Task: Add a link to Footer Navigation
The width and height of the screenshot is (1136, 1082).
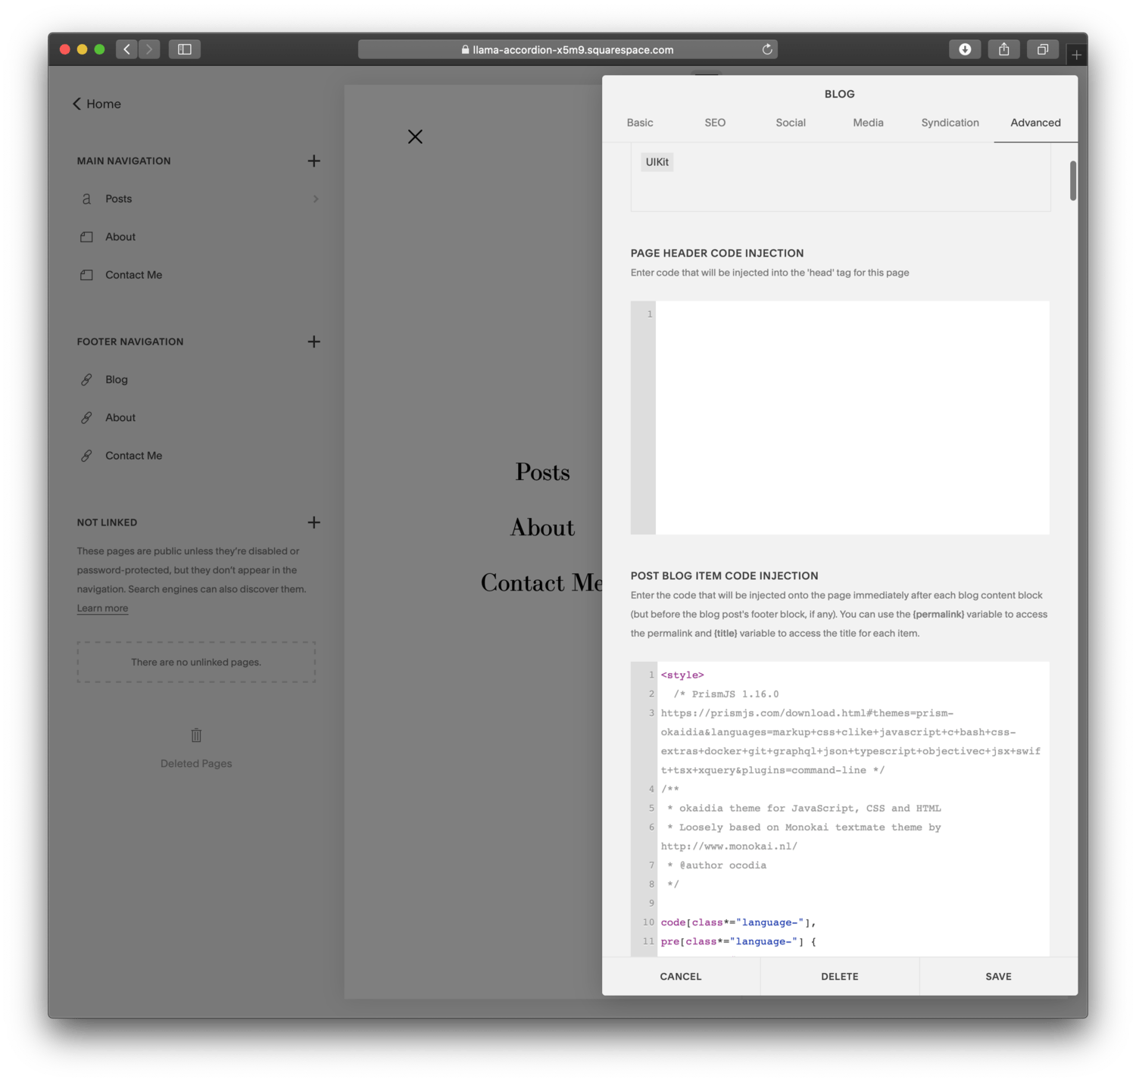Action: tap(314, 341)
